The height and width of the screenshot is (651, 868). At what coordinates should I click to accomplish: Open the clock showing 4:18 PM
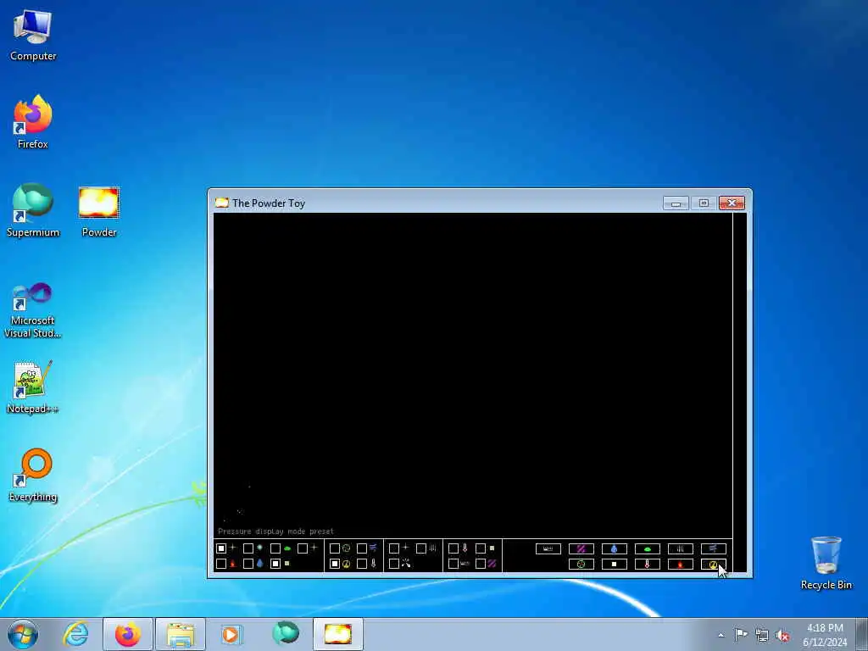(825, 634)
